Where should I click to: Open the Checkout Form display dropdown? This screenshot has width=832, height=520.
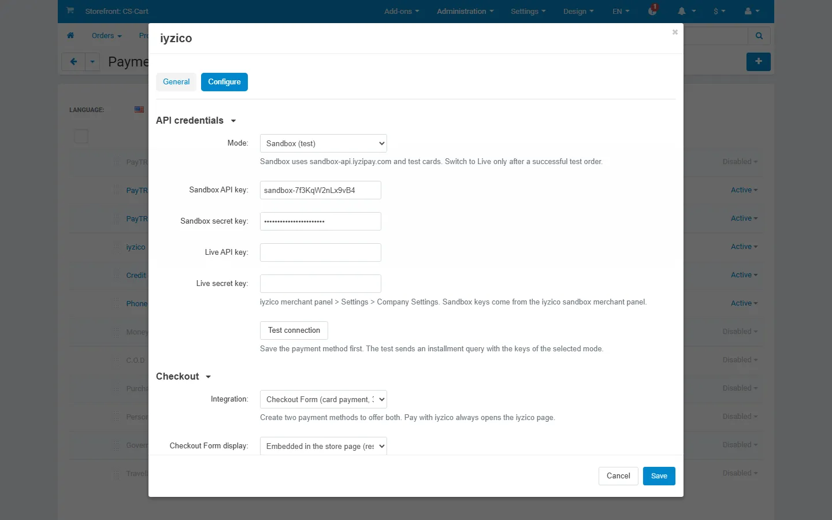[324, 446]
